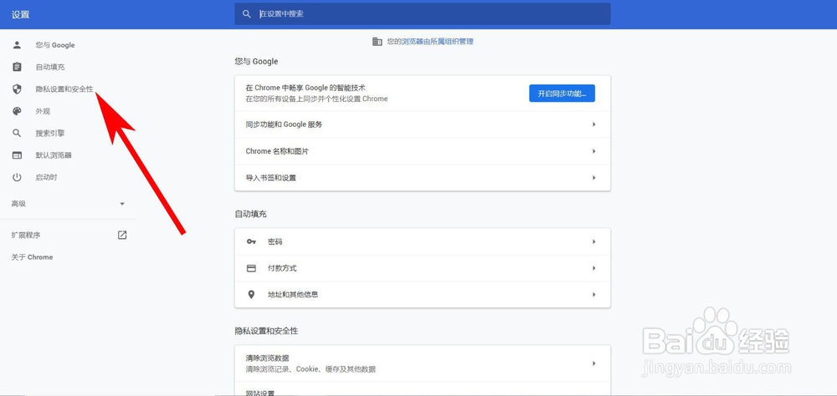This screenshot has height=396, width=837.
Task: Click the 导入书签和设置 label
Action: coord(270,177)
